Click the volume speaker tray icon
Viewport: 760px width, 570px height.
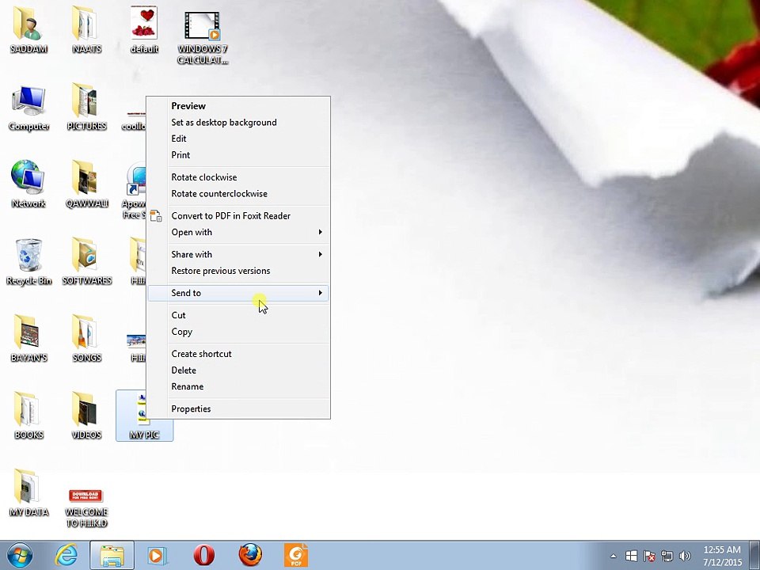pyautogui.click(x=685, y=556)
